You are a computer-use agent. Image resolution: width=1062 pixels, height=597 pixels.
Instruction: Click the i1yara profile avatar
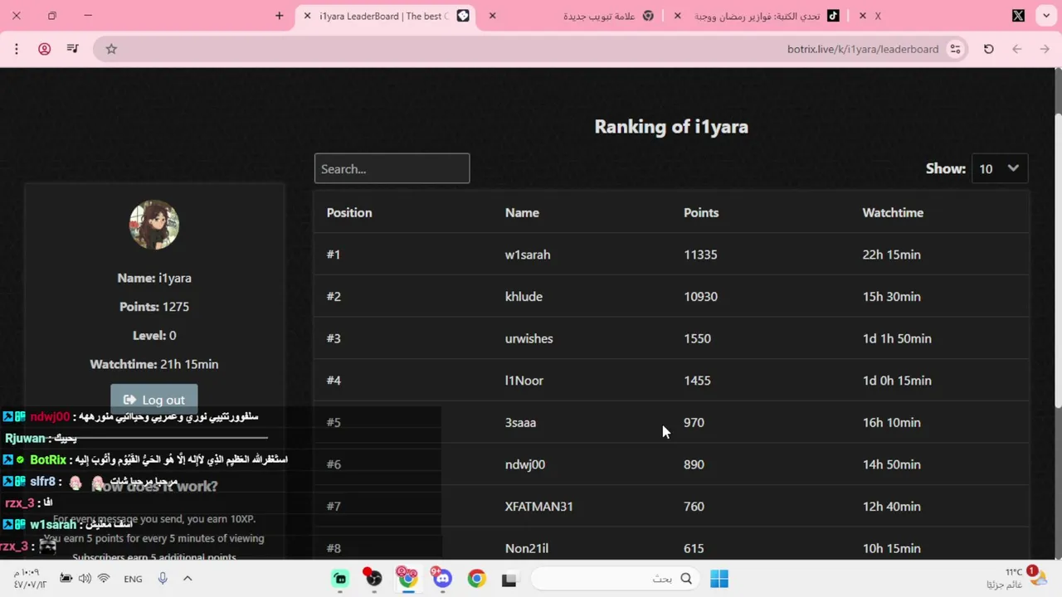(154, 225)
